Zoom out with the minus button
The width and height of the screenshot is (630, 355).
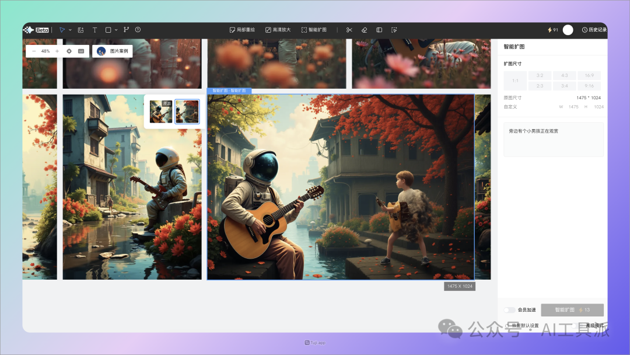34,51
